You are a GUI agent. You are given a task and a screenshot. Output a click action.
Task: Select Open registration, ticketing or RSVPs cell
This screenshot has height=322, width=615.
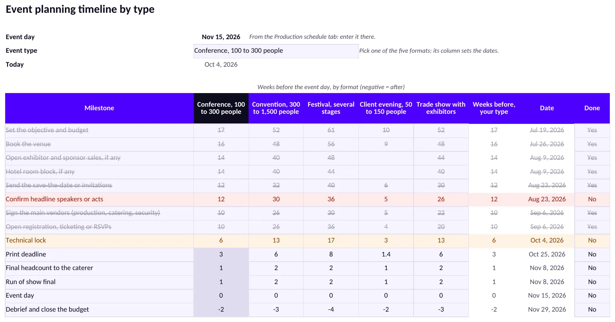click(x=100, y=227)
